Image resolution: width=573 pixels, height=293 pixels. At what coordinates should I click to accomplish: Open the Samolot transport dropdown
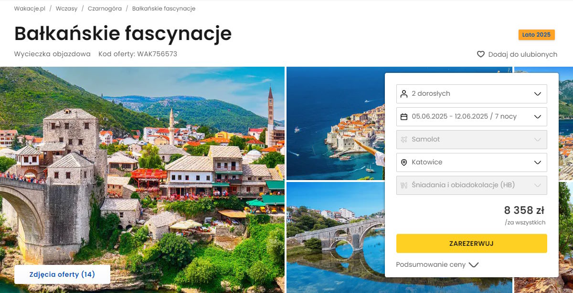tap(472, 140)
